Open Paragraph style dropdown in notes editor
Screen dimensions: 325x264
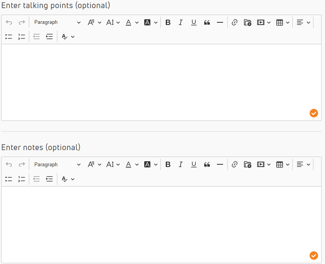[x=57, y=164]
